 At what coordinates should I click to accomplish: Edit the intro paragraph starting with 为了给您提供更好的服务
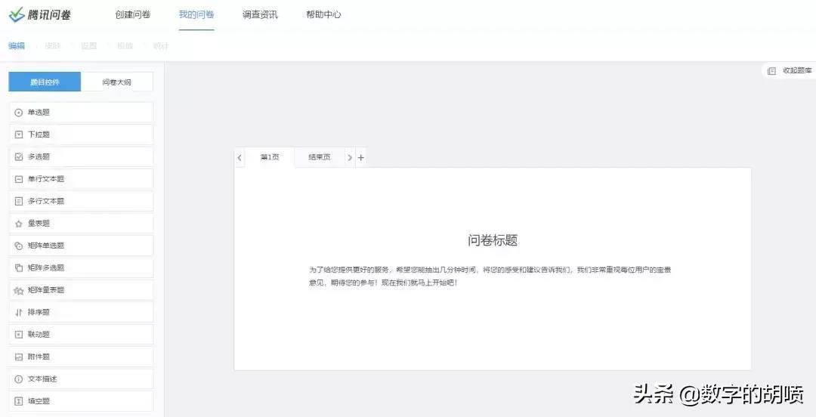(490, 276)
